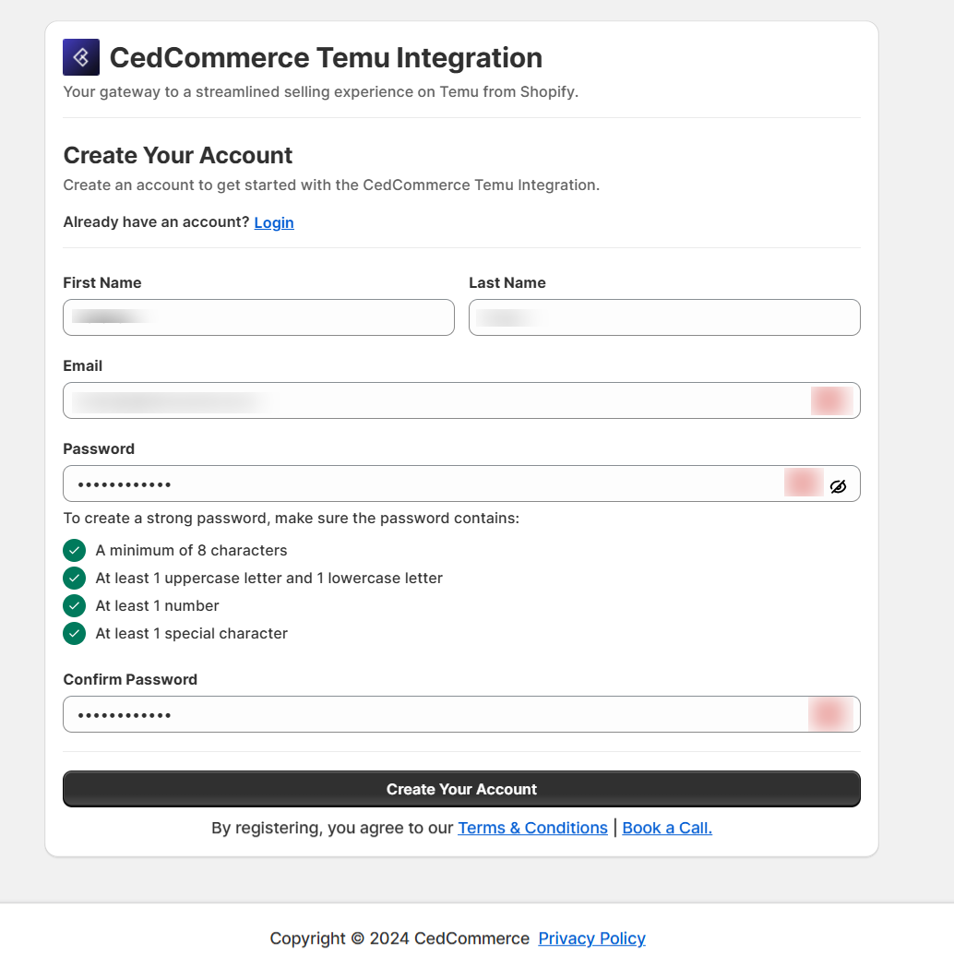
Task: Open the Terms & Conditions link
Action: 532,828
